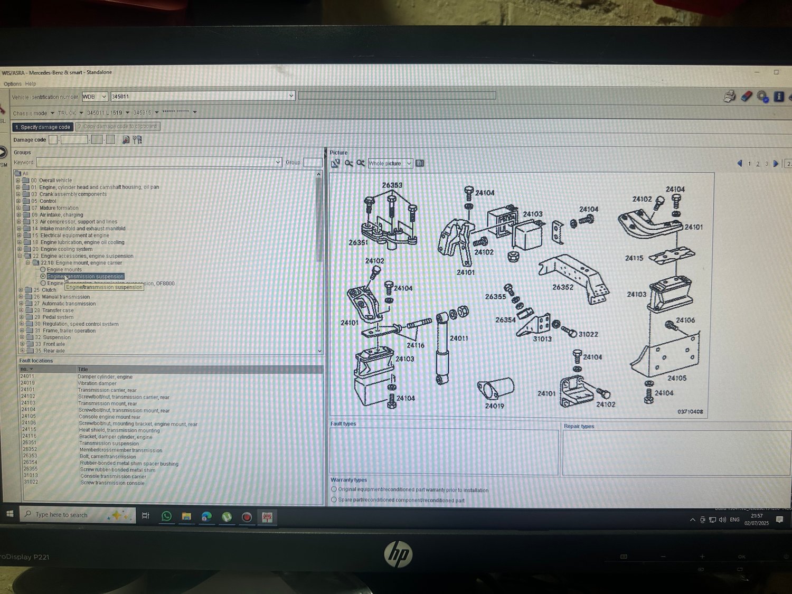This screenshot has height=594, width=792.
Task: Open the Keyword dropdown
Action: pos(278,162)
